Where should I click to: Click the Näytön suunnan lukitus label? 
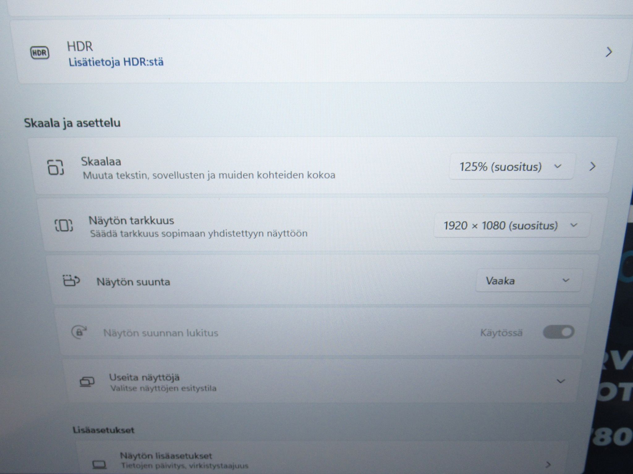click(x=161, y=333)
